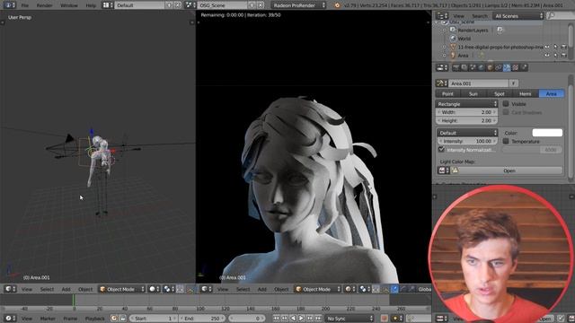Open the OSG_Scene scene browser icon

[190, 5]
